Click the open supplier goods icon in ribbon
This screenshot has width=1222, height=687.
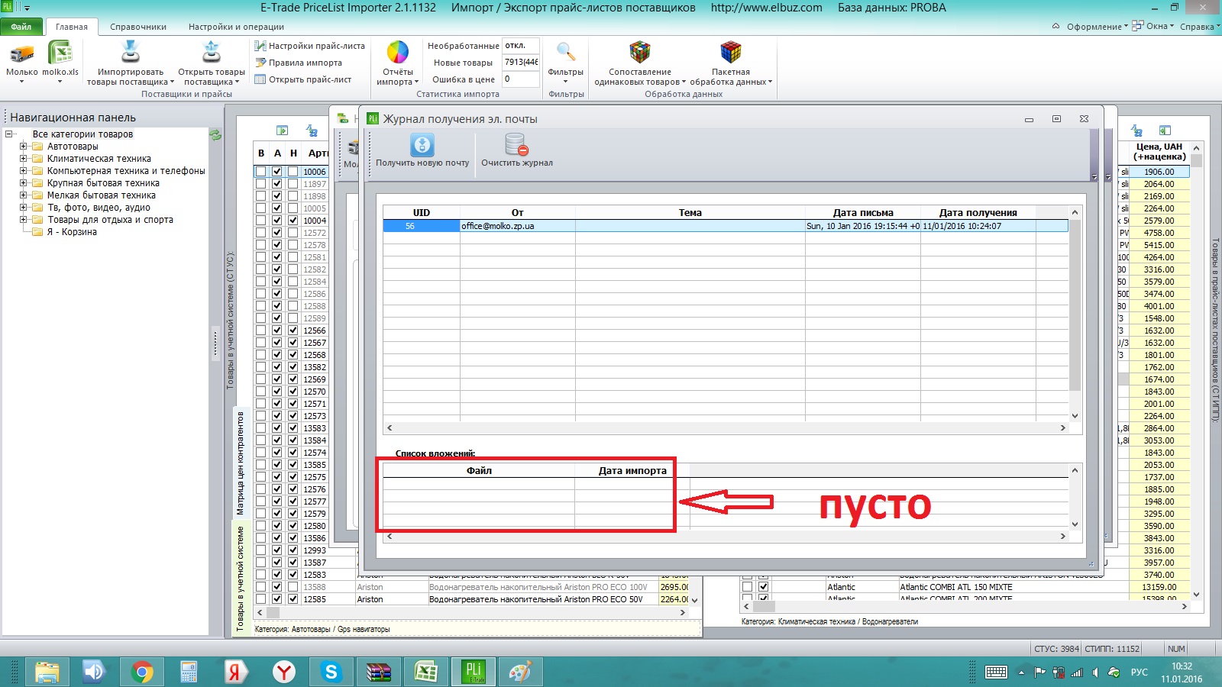(212, 52)
